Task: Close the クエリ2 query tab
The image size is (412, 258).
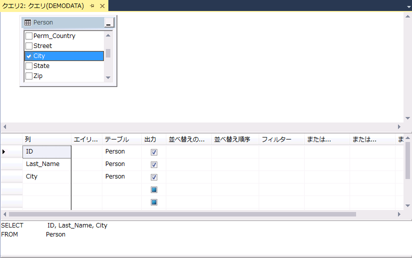Action: point(102,5)
